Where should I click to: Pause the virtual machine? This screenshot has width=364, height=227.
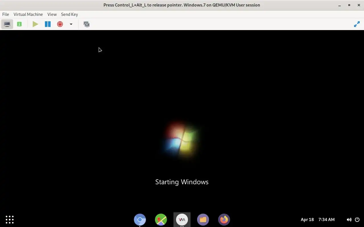pyautogui.click(x=47, y=24)
